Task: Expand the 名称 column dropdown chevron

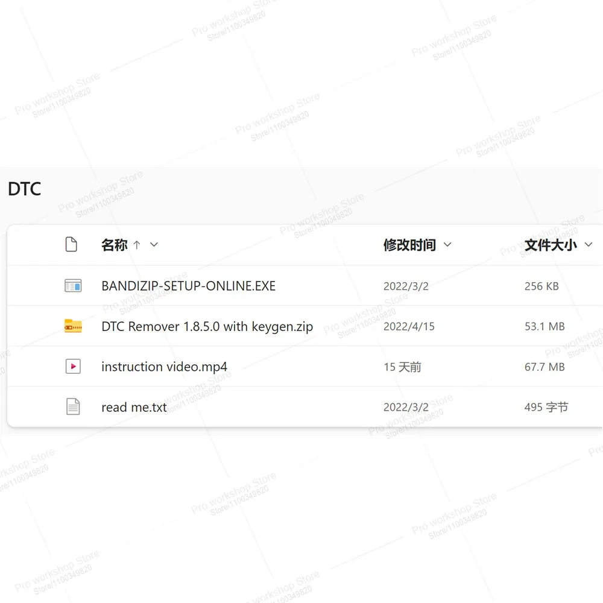Action: pos(154,245)
